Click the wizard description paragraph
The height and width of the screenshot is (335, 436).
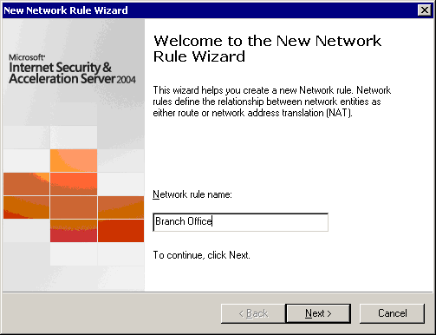pos(271,102)
